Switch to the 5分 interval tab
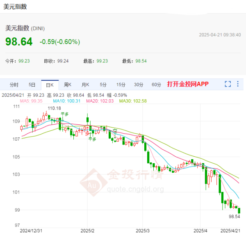 [103, 85]
